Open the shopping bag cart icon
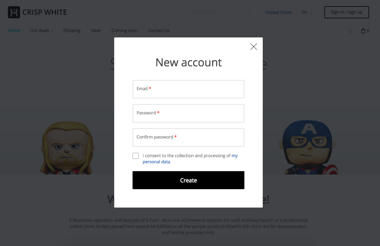 pos(363,31)
